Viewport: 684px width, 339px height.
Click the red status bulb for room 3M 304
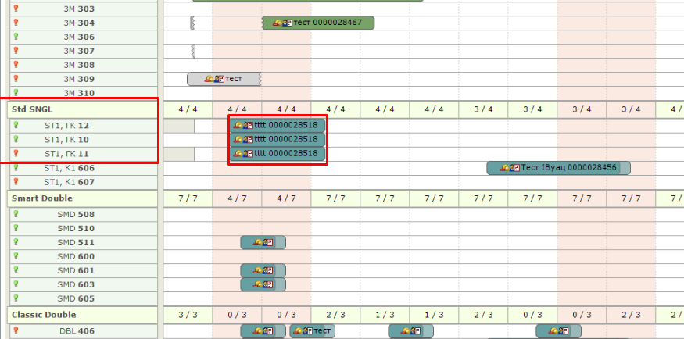[16, 23]
